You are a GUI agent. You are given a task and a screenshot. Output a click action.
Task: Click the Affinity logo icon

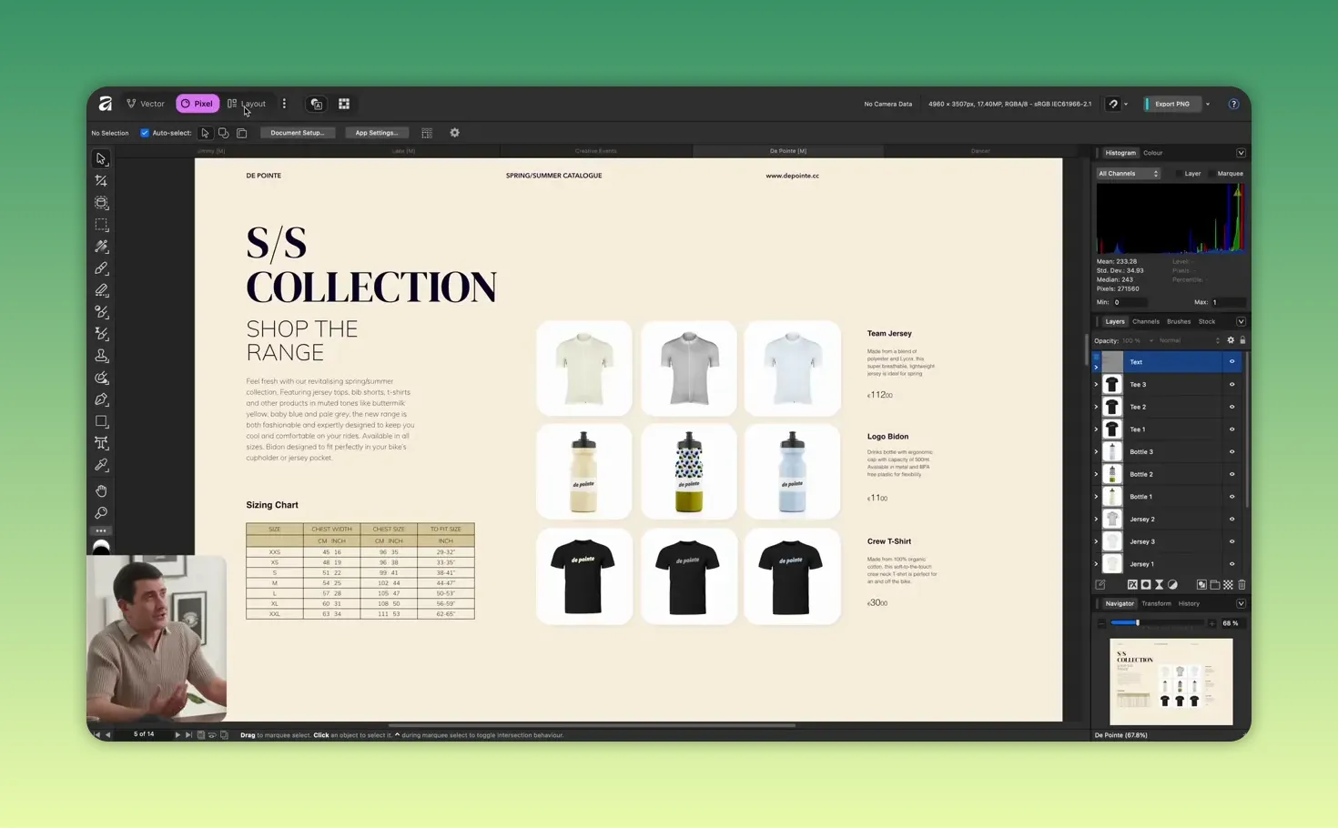(x=106, y=104)
